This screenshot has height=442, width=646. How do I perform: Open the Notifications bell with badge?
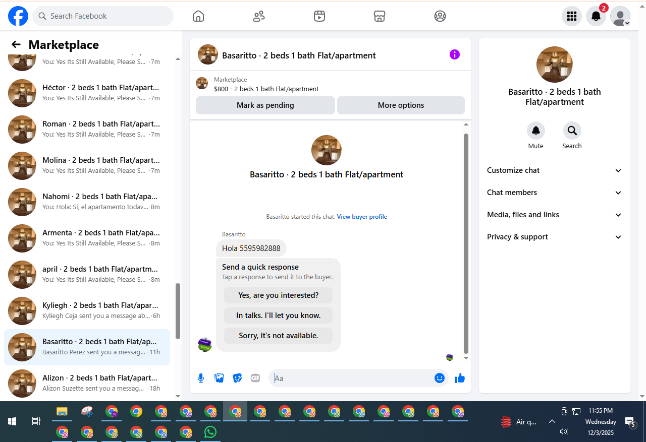(x=596, y=16)
